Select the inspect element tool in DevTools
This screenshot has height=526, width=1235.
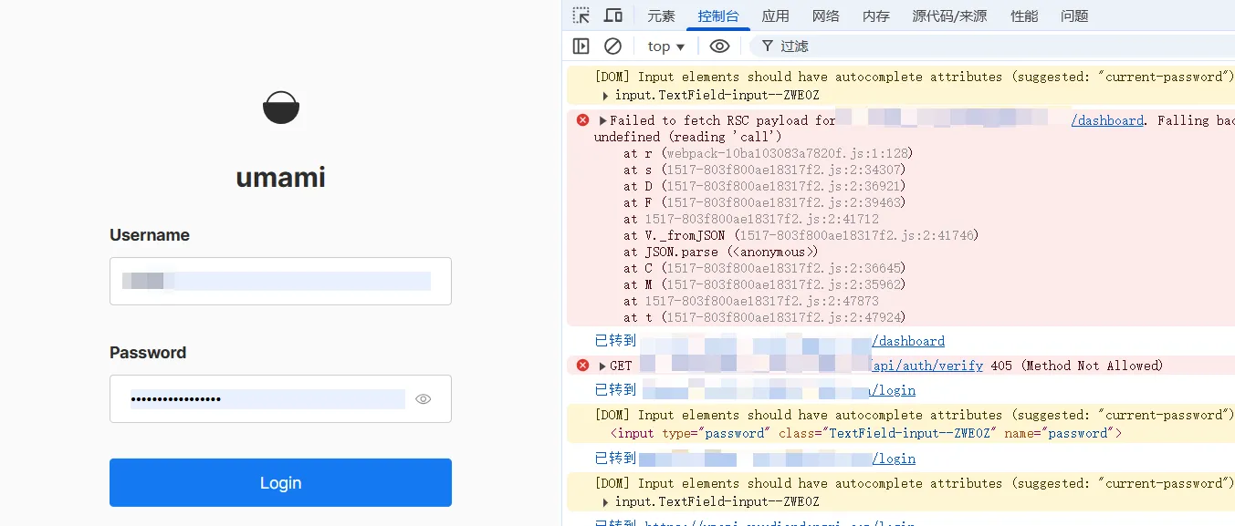point(581,15)
